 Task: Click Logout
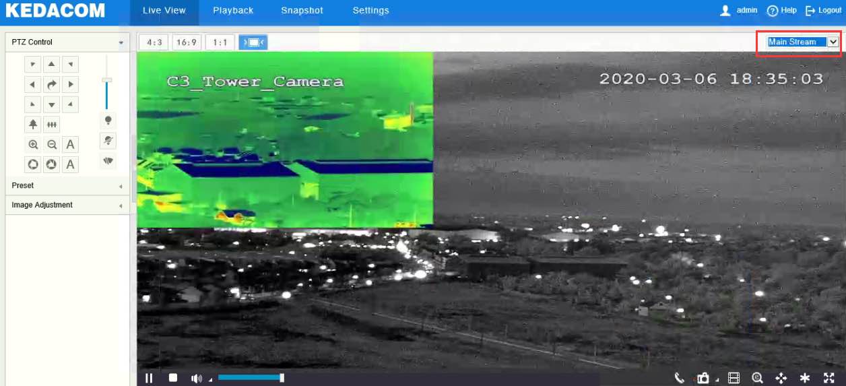(x=824, y=11)
